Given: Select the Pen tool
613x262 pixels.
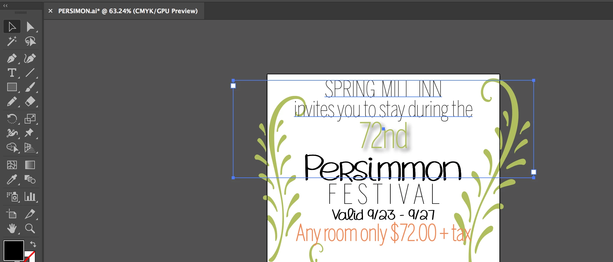Looking at the screenshot, I should click(x=12, y=58).
